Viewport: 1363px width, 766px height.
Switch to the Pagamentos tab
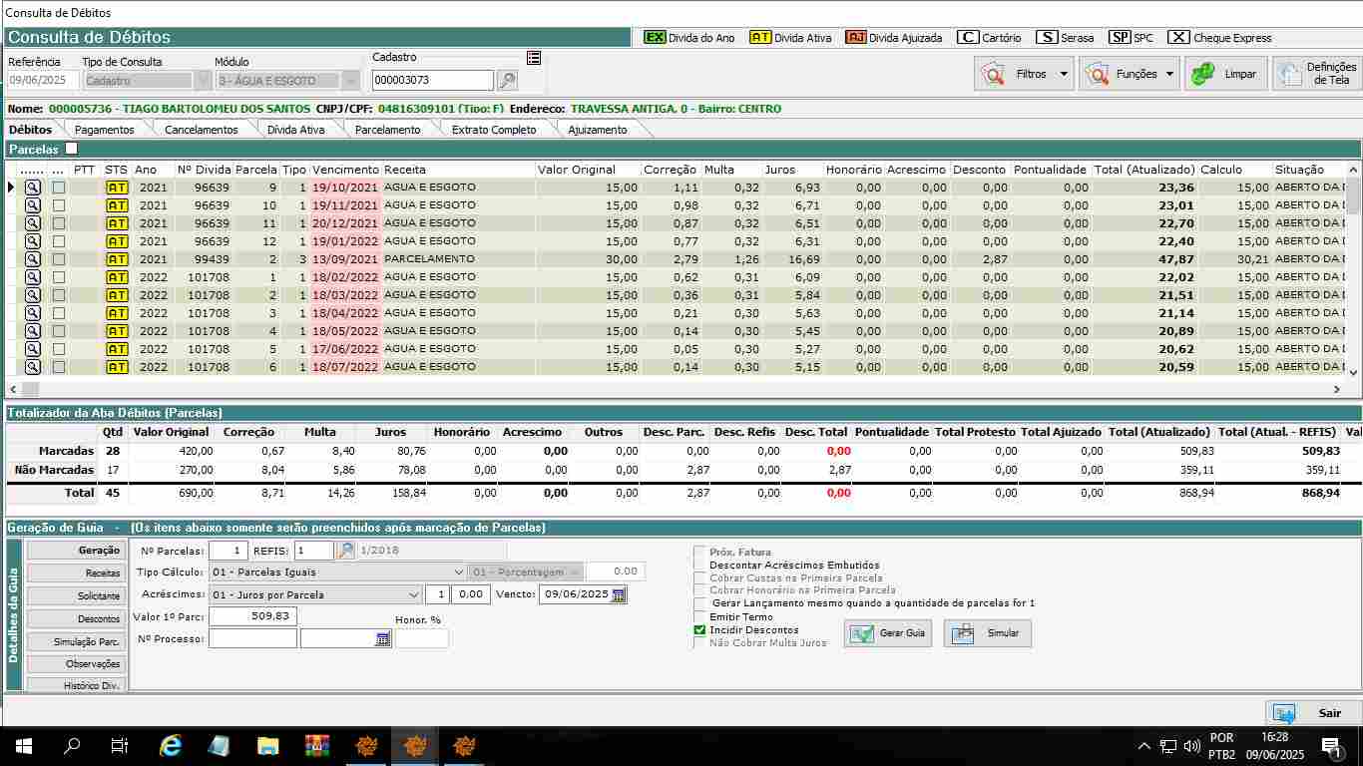pyautogui.click(x=104, y=130)
